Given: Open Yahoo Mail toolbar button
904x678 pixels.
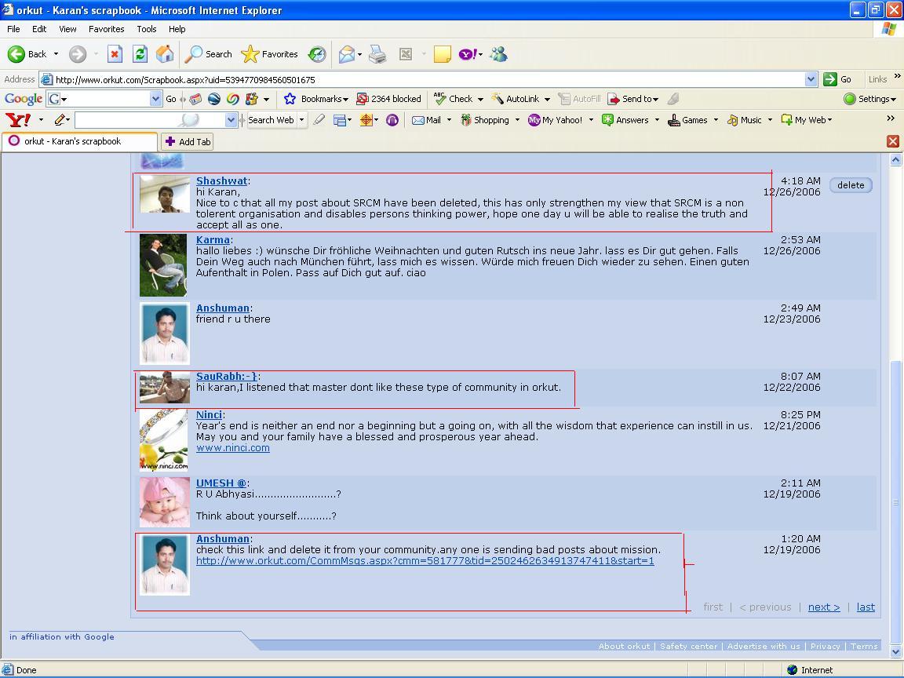Looking at the screenshot, I should tap(427, 120).
